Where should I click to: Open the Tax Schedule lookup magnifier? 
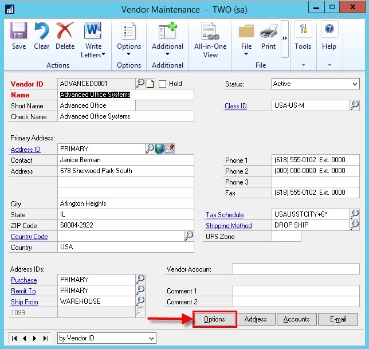pos(355,214)
